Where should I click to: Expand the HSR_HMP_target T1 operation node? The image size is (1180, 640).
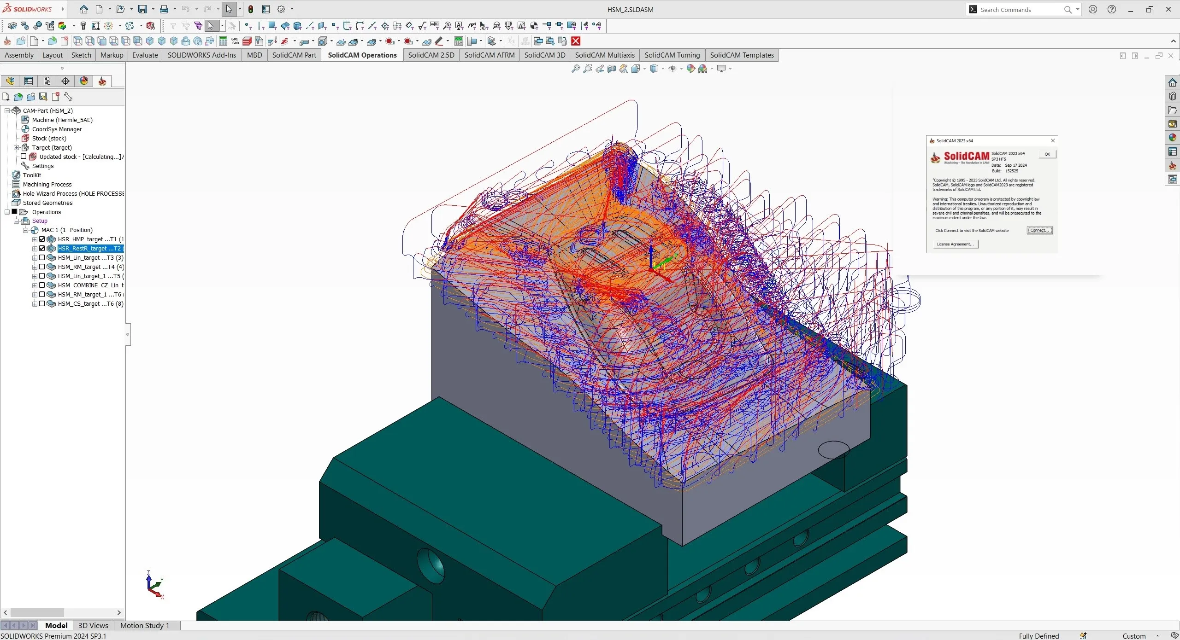click(x=35, y=239)
